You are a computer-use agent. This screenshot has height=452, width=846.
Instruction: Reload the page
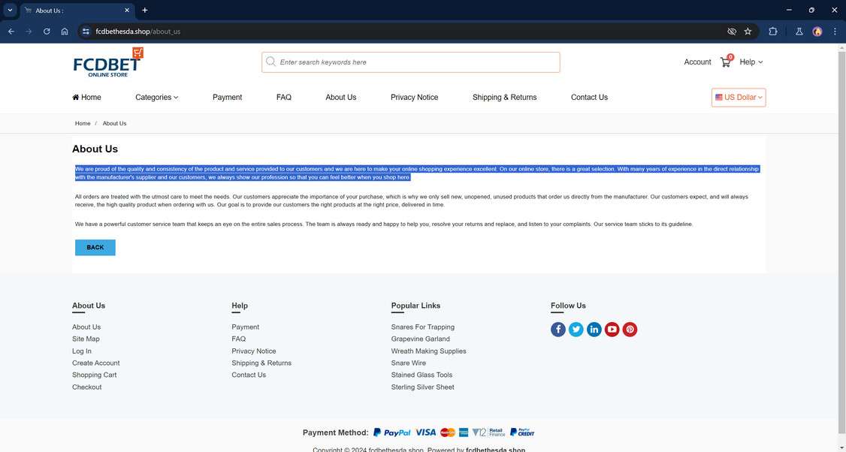[47, 32]
